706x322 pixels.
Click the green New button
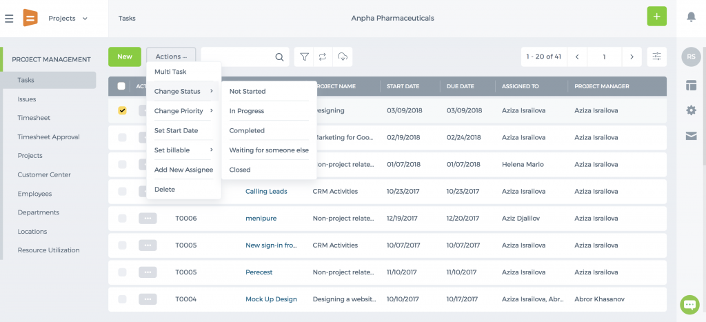pos(125,57)
